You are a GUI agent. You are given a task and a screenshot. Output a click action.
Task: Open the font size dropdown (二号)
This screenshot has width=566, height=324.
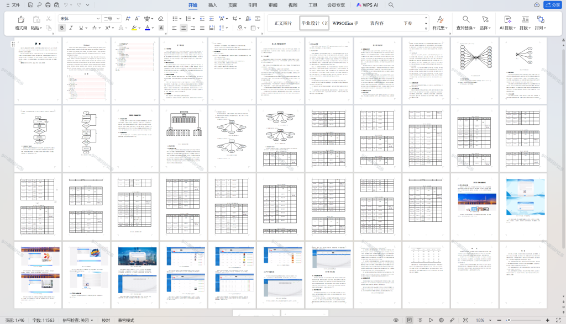tap(118, 19)
